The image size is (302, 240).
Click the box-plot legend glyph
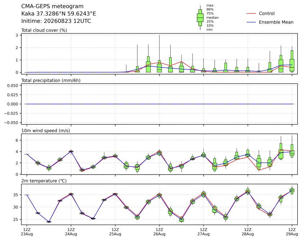click(200, 18)
